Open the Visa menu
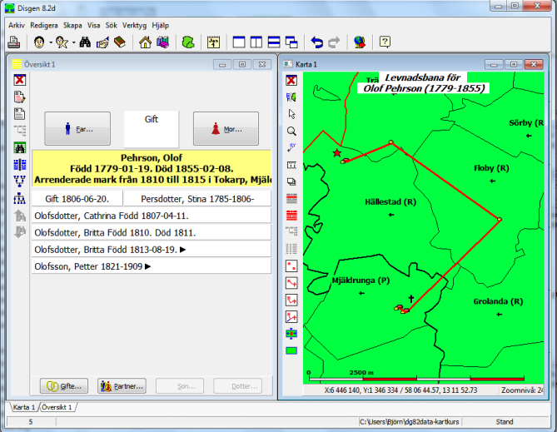Screen dimensions: 557x432 [93, 25]
